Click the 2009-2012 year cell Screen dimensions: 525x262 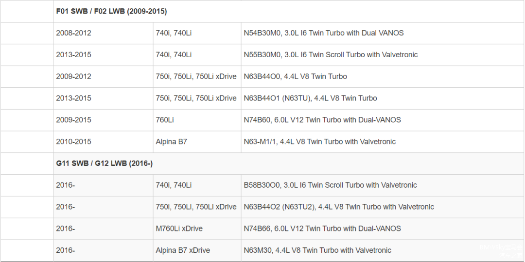pos(73,77)
